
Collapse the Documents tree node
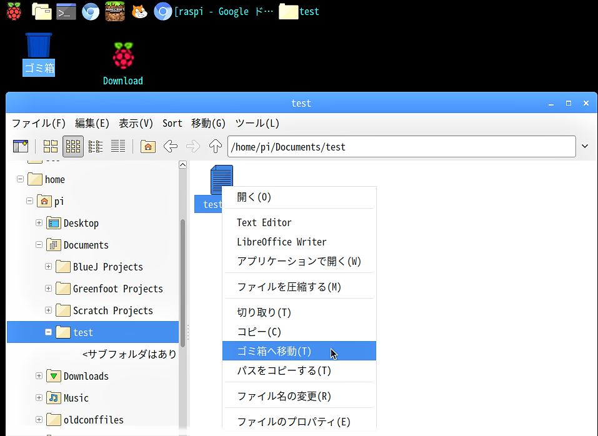click(39, 244)
